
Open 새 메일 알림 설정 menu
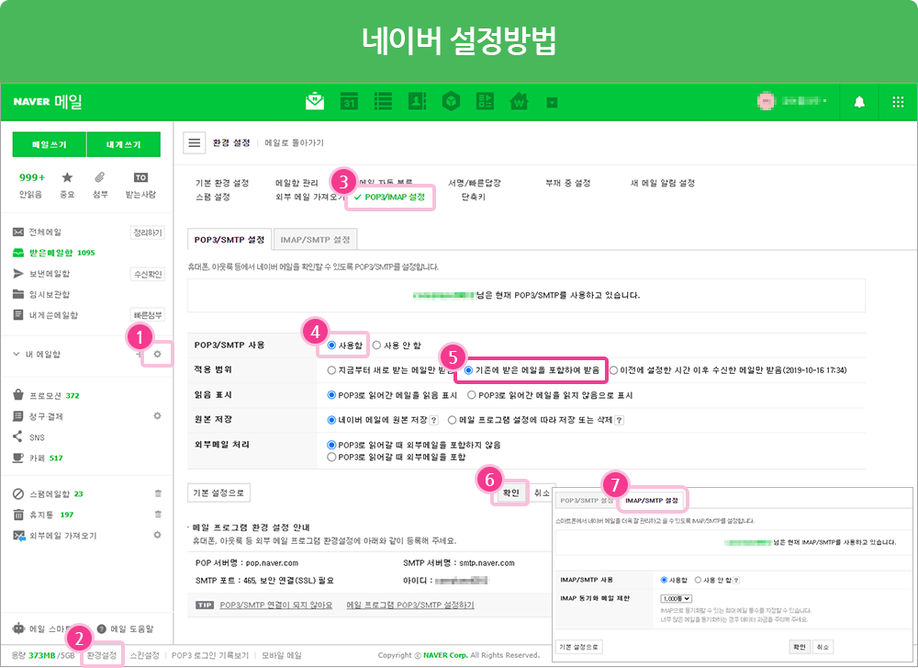click(x=663, y=184)
